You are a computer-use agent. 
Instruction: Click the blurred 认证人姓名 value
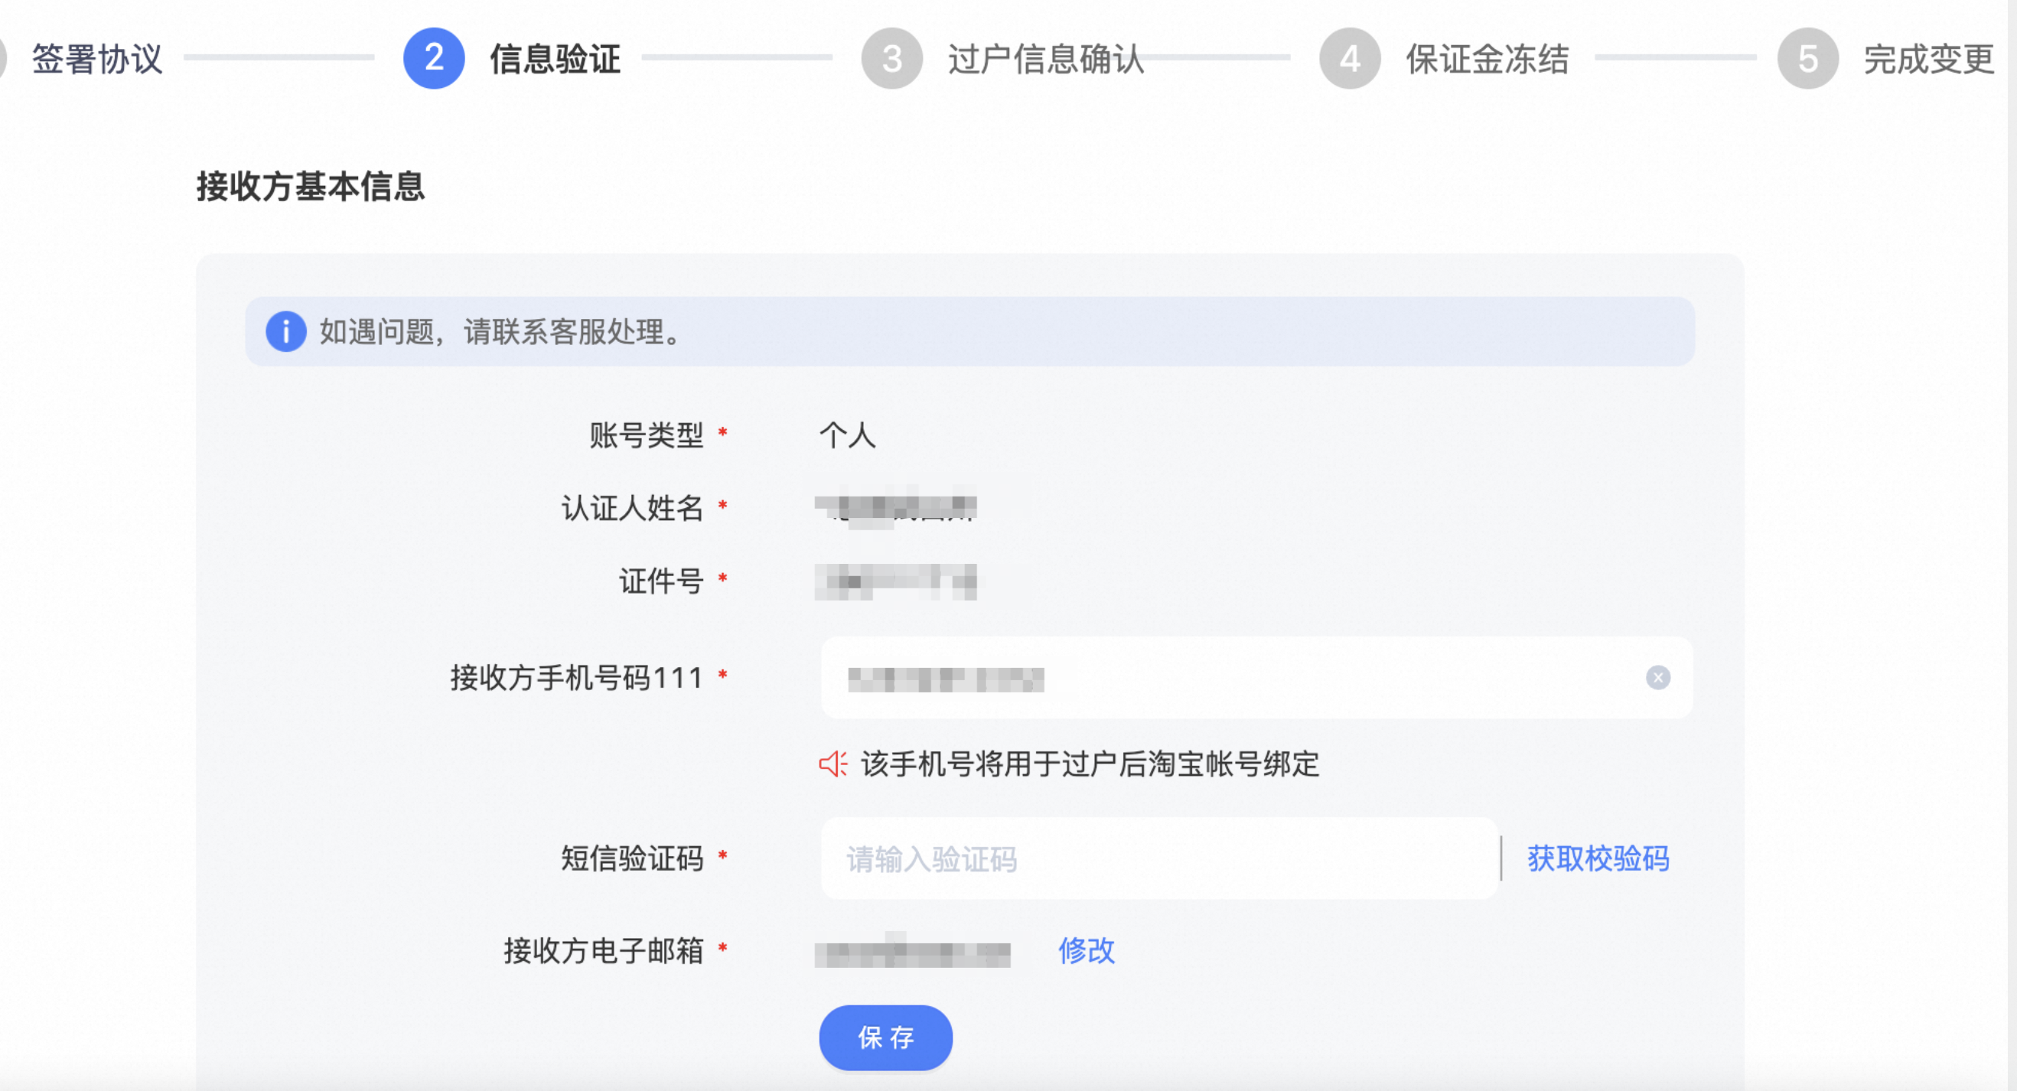896,508
